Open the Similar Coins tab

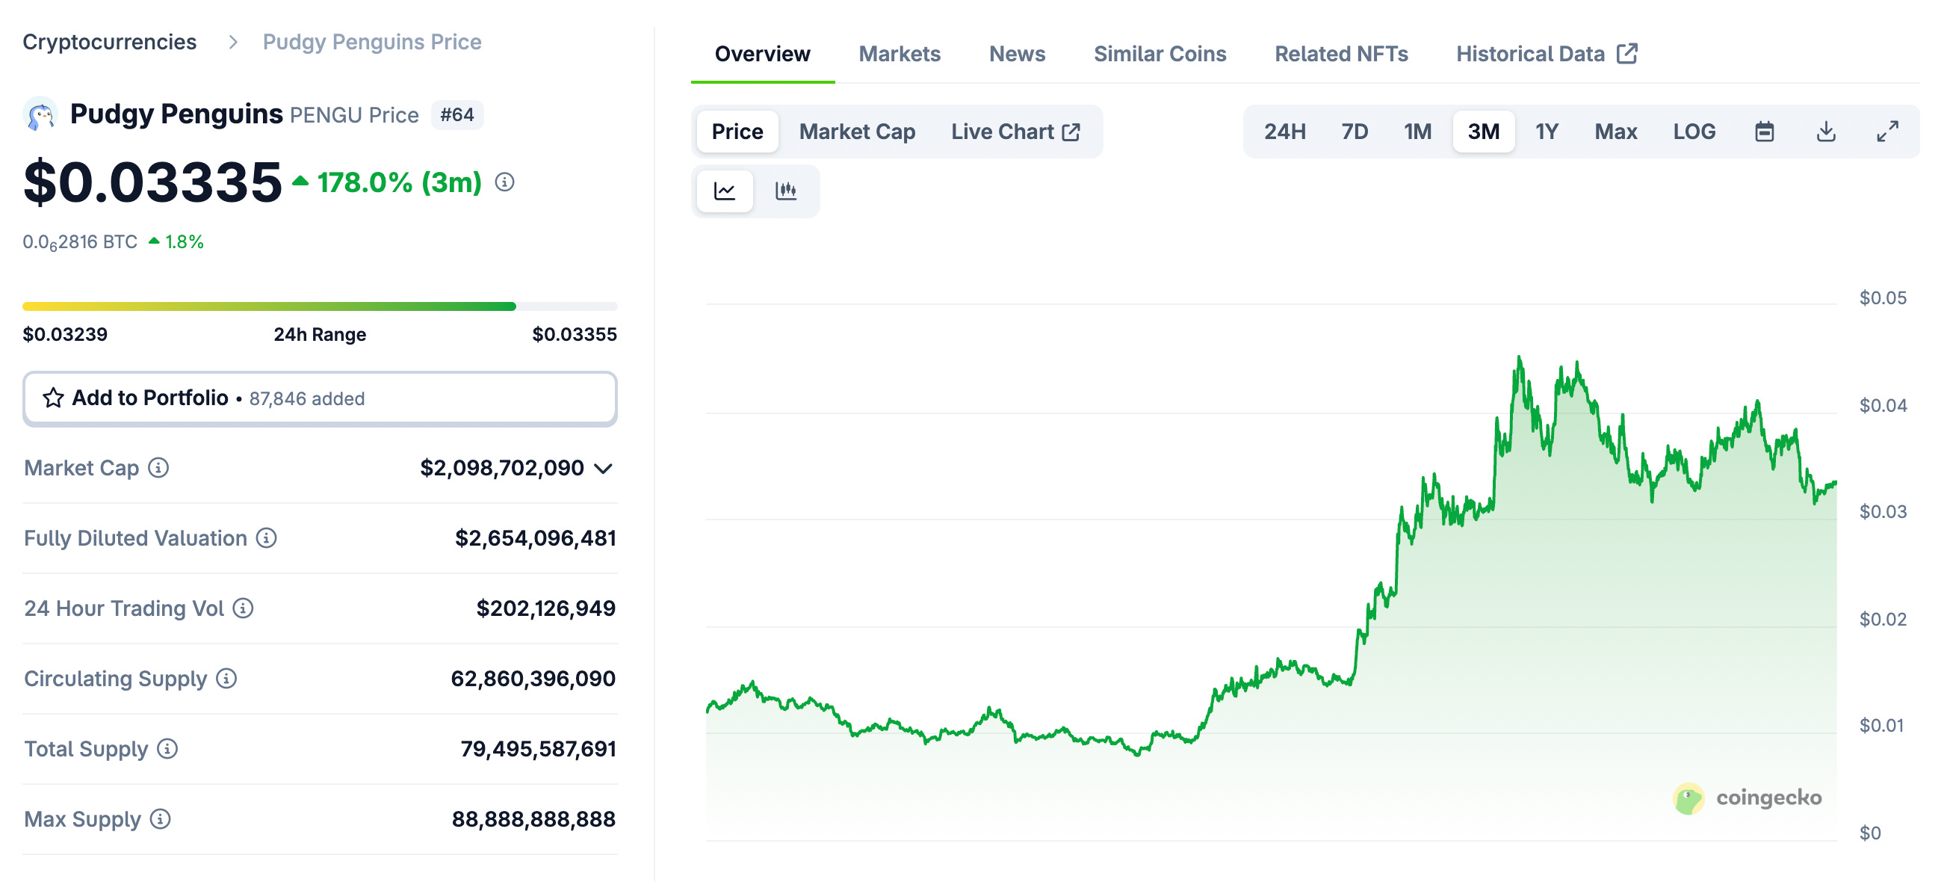[x=1160, y=54]
